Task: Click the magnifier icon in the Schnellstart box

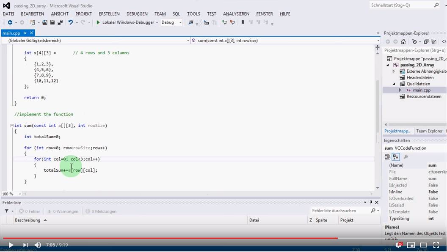Action: tap(436, 5)
